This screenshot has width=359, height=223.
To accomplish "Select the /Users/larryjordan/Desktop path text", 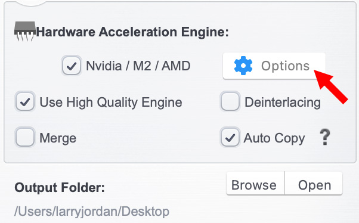I will [92, 211].
